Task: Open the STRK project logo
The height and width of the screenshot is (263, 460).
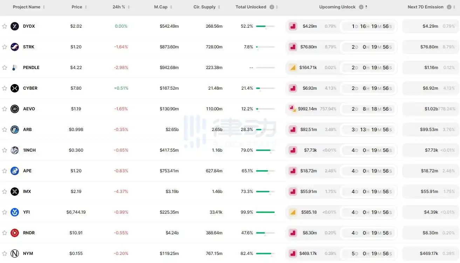Action: pos(15,47)
